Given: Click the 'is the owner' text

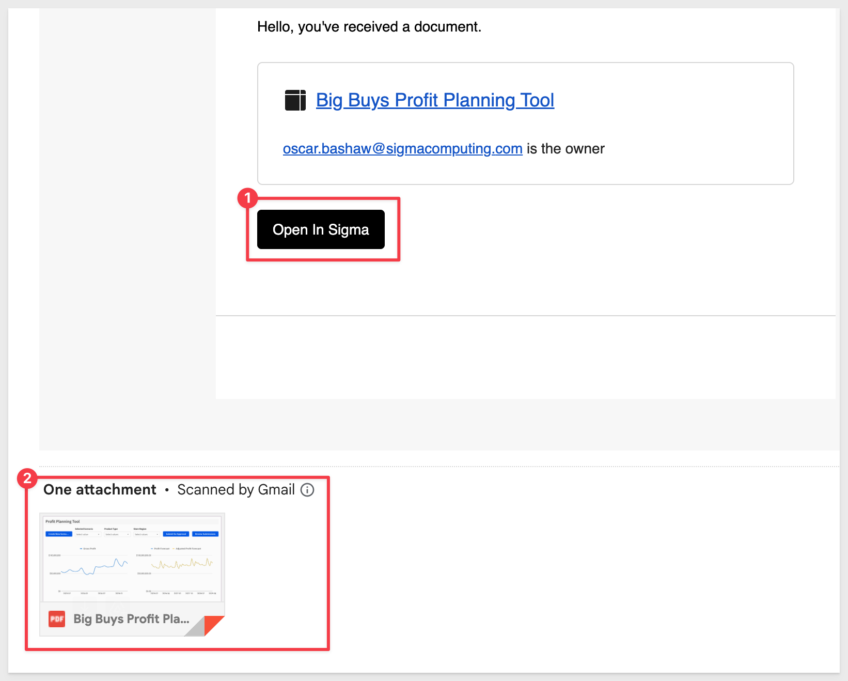Looking at the screenshot, I should click(566, 149).
